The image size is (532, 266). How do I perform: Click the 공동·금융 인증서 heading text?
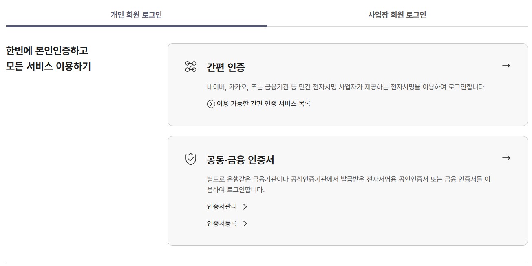tap(241, 160)
